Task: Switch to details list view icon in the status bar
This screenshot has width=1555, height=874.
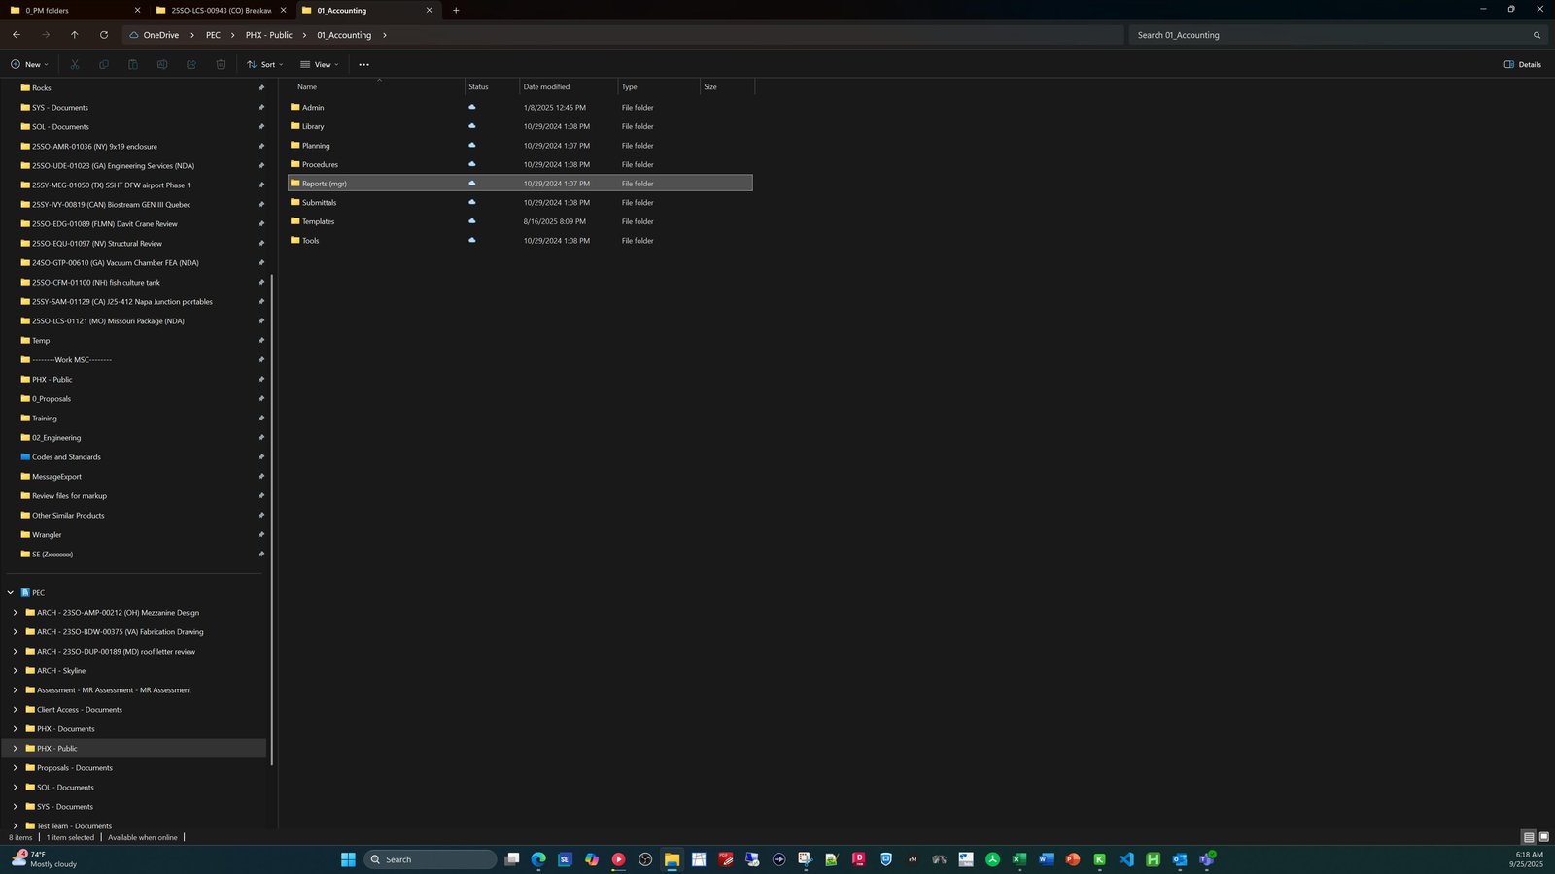Action: [x=1529, y=837]
